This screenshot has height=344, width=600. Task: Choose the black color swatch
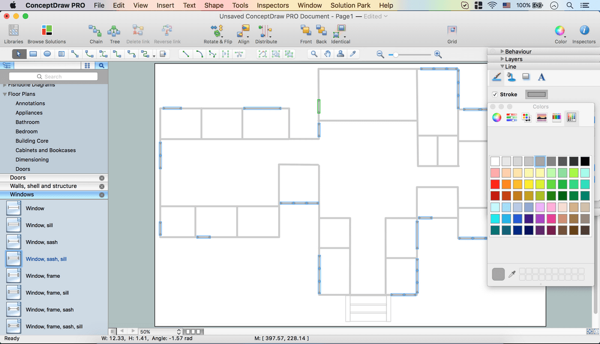pyautogui.click(x=585, y=161)
